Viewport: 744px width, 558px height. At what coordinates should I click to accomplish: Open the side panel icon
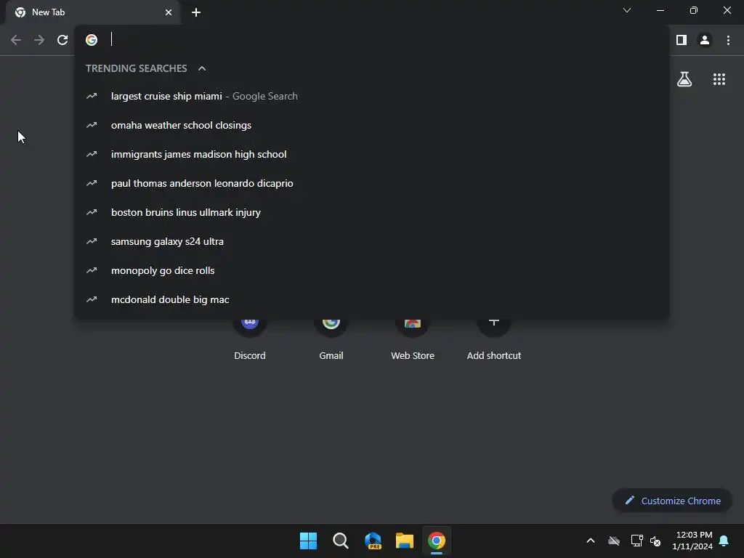(x=682, y=40)
